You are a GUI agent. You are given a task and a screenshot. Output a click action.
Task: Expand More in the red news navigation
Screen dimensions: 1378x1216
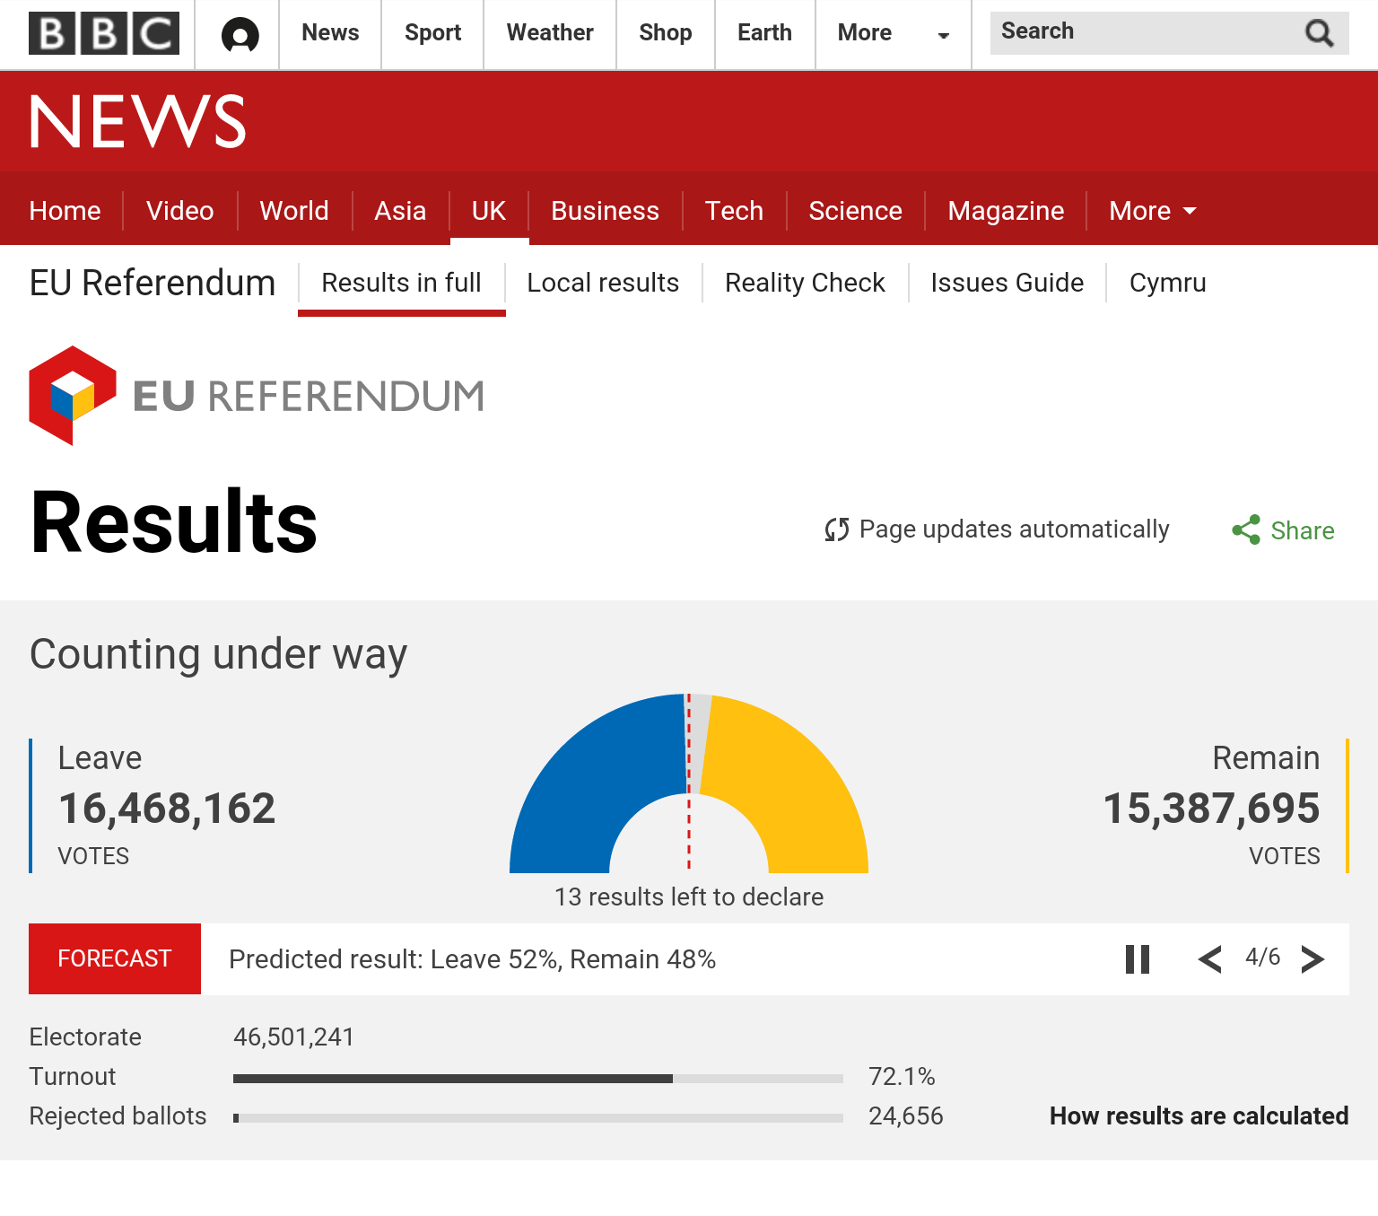pyautogui.click(x=1153, y=211)
